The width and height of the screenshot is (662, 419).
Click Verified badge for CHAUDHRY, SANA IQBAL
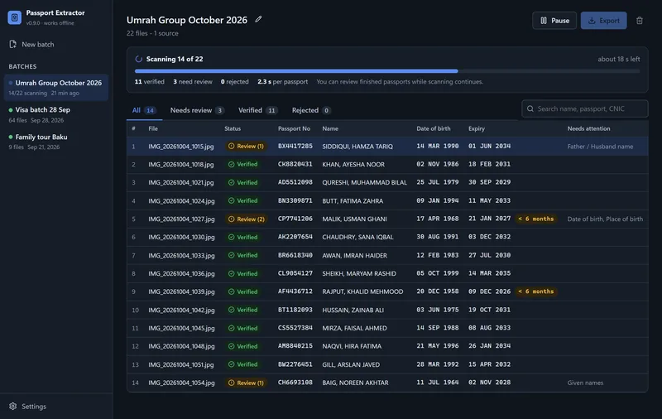pos(242,237)
